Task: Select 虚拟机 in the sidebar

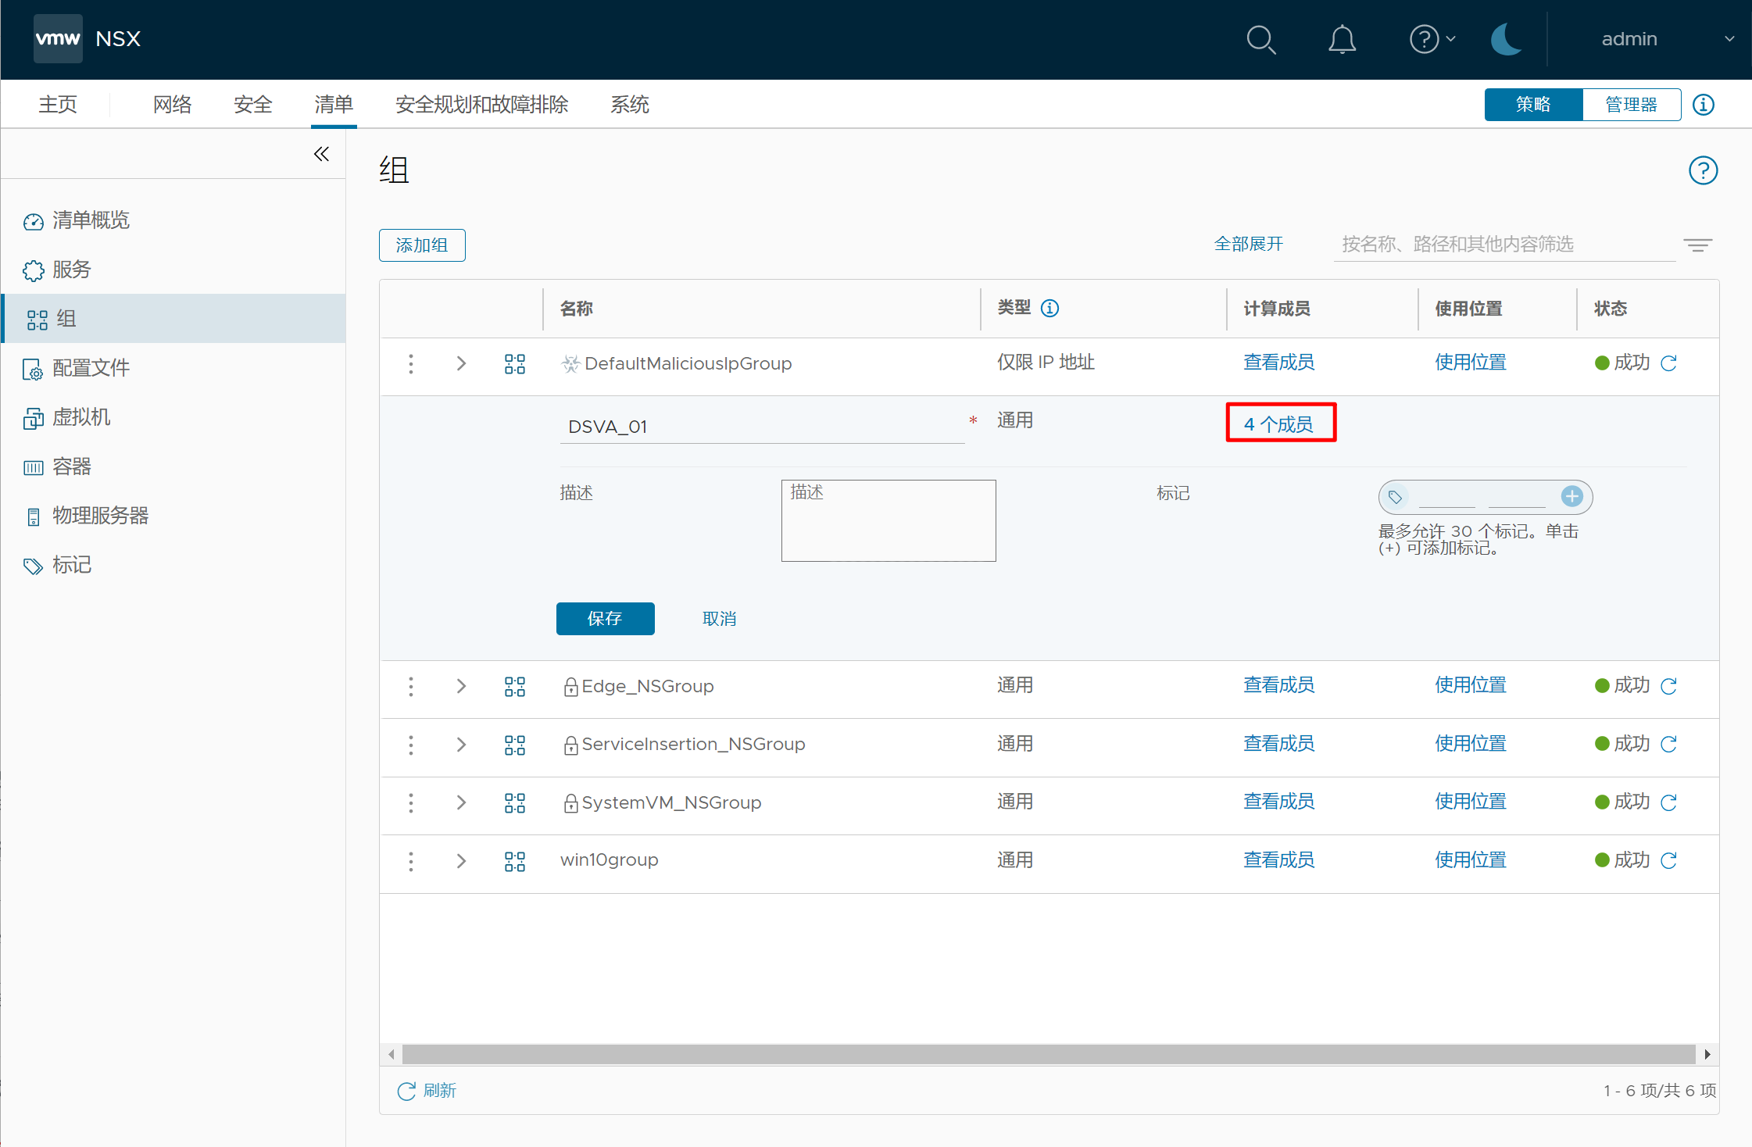Action: point(81,417)
